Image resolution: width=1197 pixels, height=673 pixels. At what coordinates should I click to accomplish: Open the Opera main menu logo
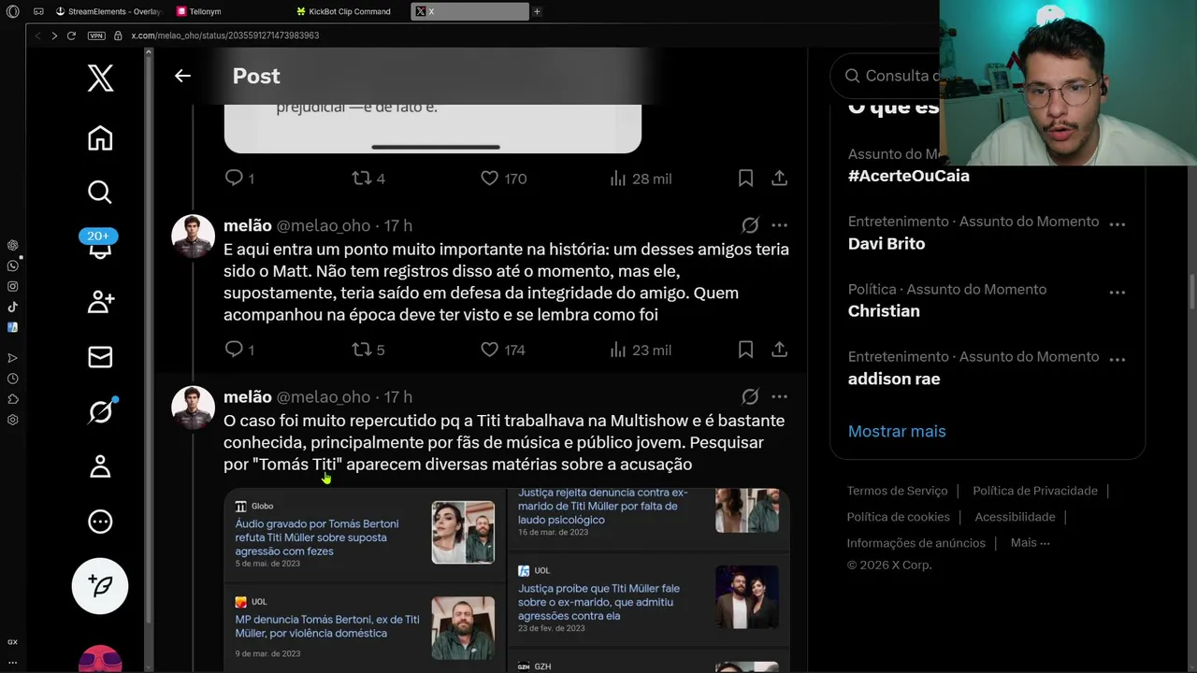point(12,11)
